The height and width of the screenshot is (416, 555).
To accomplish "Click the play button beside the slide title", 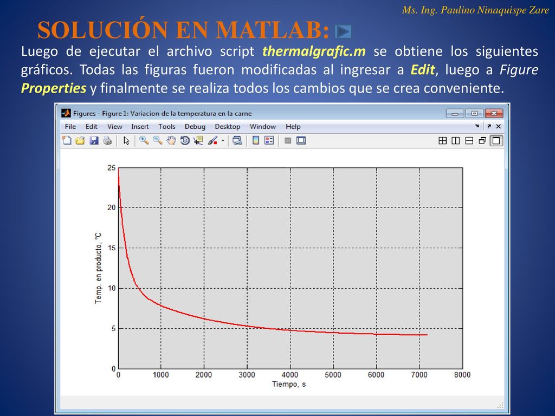I will point(343,32).
